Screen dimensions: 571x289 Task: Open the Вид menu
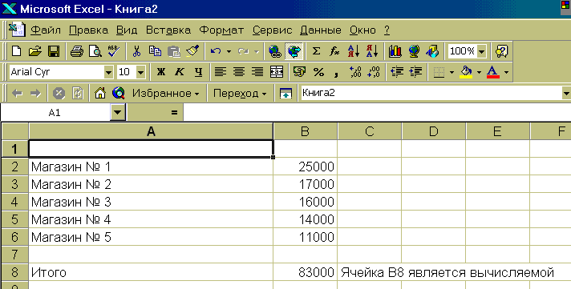[127, 30]
